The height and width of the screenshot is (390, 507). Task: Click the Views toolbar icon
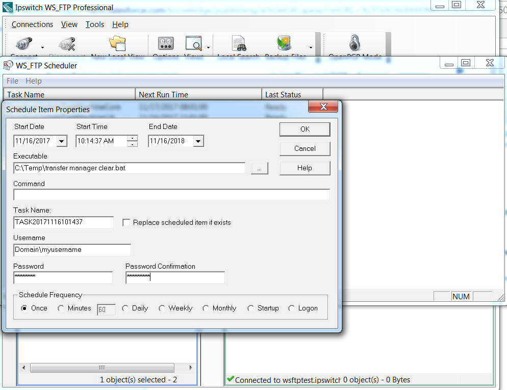click(194, 43)
